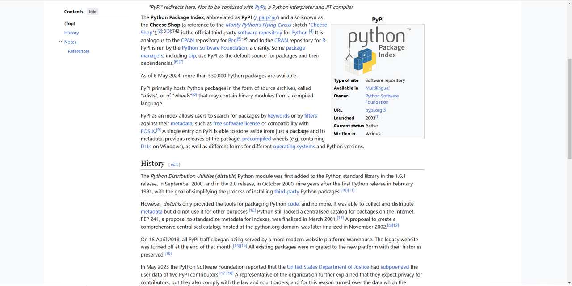Screen dimensions: 572x286
Task: Follow the operating systems link
Action: pyautogui.click(x=294, y=147)
